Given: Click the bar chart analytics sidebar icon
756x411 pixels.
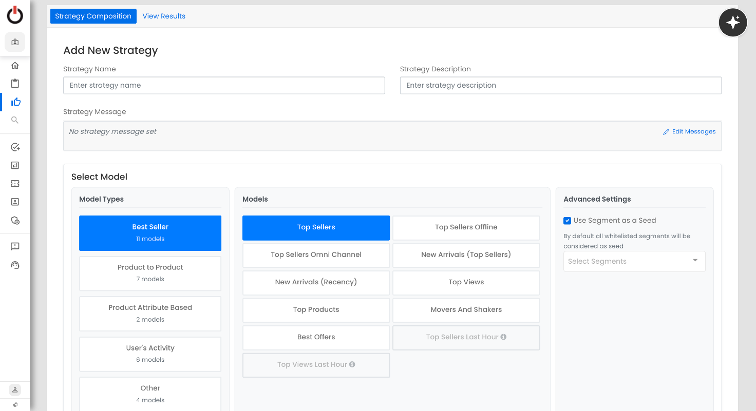Looking at the screenshot, I should (x=15, y=165).
